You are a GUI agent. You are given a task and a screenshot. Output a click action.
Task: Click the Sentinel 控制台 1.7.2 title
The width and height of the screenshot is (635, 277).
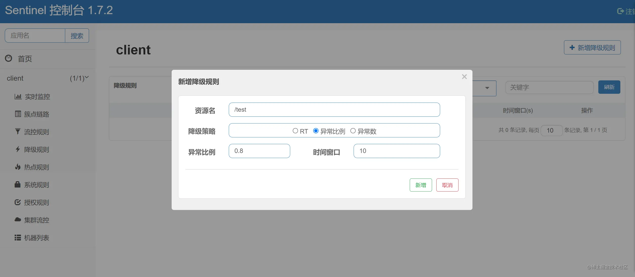[x=59, y=10]
